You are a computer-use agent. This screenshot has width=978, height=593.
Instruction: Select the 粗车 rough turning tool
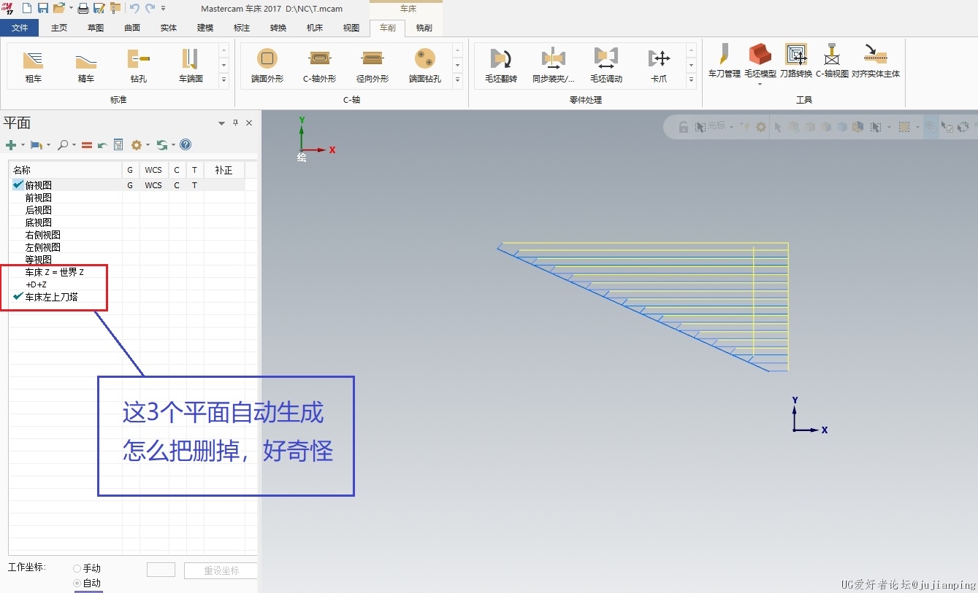(x=34, y=66)
